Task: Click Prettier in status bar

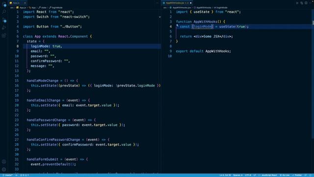Action: [297, 175]
